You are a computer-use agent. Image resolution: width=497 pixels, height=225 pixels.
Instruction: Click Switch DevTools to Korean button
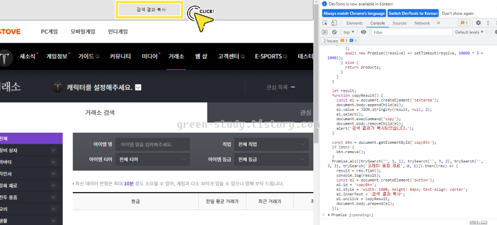pos(413,13)
